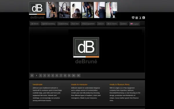Go to slide 10
The image size is (174, 109).
tap(74, 76)
